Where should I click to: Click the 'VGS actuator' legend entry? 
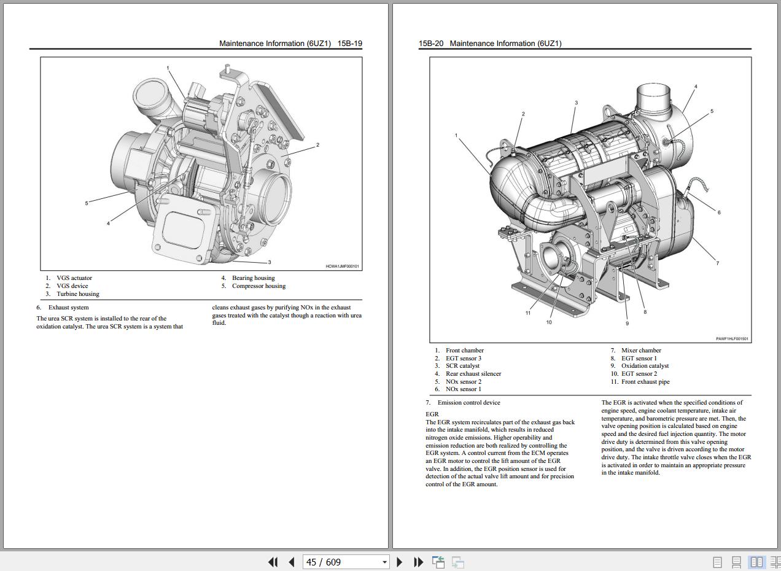tap(74, 278)
